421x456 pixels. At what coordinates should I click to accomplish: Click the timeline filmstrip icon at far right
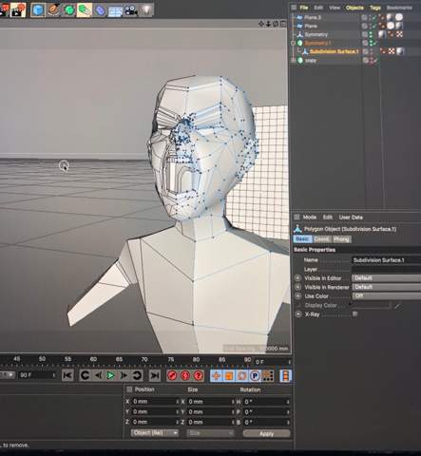(286, 375)
